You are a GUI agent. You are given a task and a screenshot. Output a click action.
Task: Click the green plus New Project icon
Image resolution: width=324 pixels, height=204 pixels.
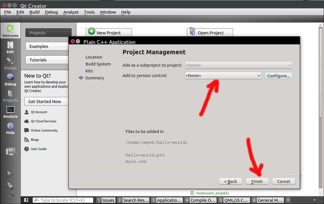click(x=91, y=31)
